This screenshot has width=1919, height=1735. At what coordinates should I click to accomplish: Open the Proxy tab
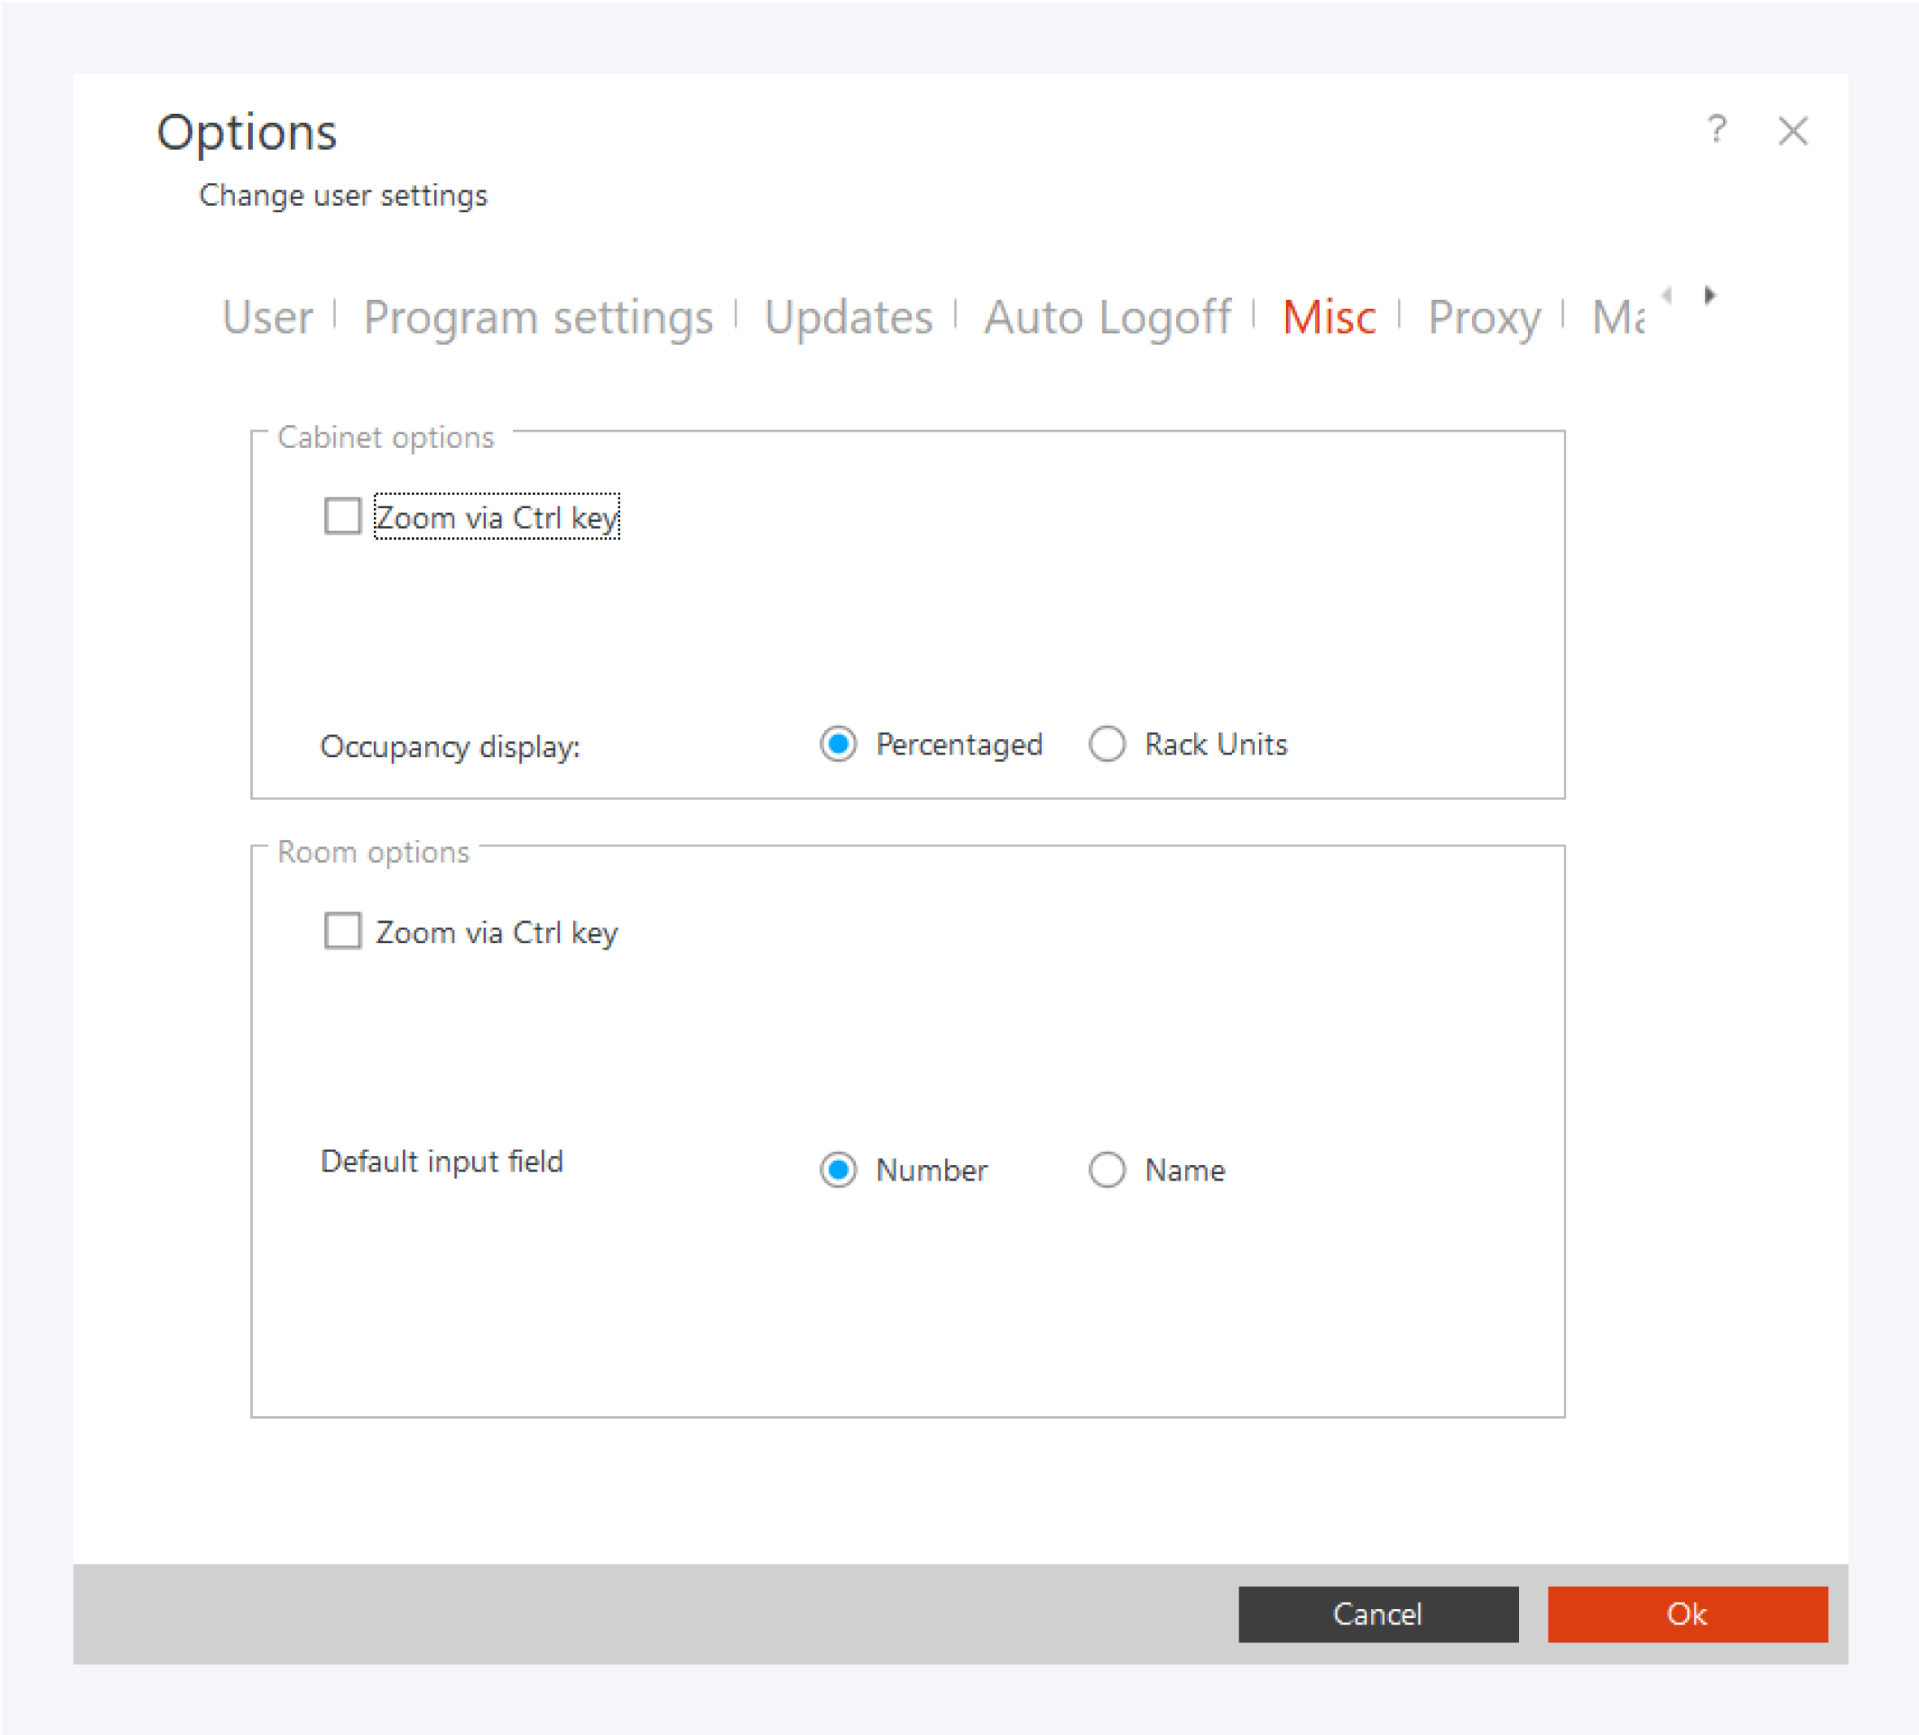coord(1484,317)
